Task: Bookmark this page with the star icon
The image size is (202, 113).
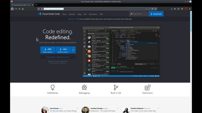Action: (156, 9)
